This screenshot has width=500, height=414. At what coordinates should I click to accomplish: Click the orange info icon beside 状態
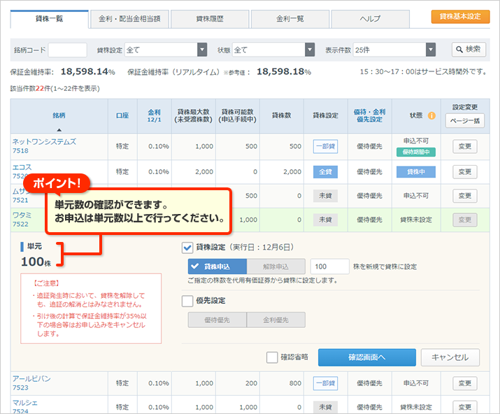(x=431, y=115)
